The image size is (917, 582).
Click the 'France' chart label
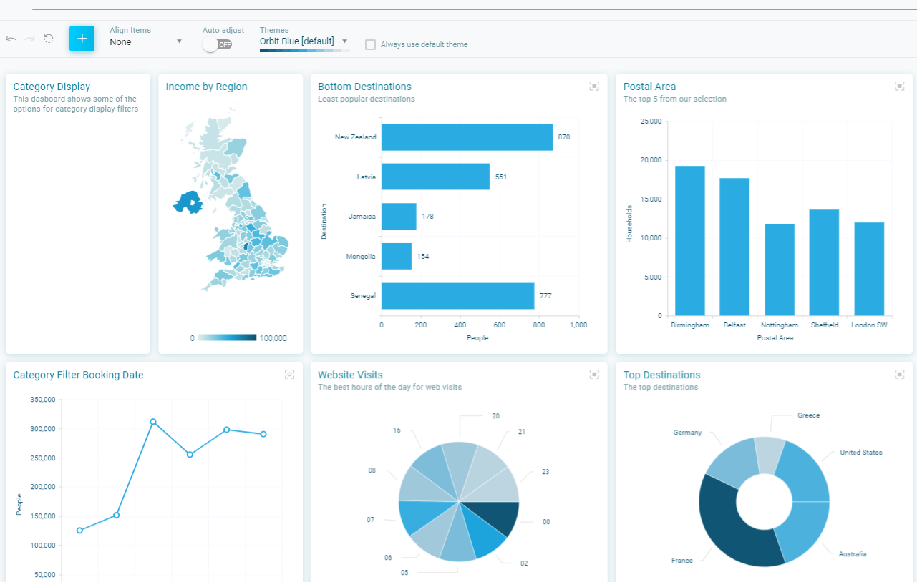(682, 561)
